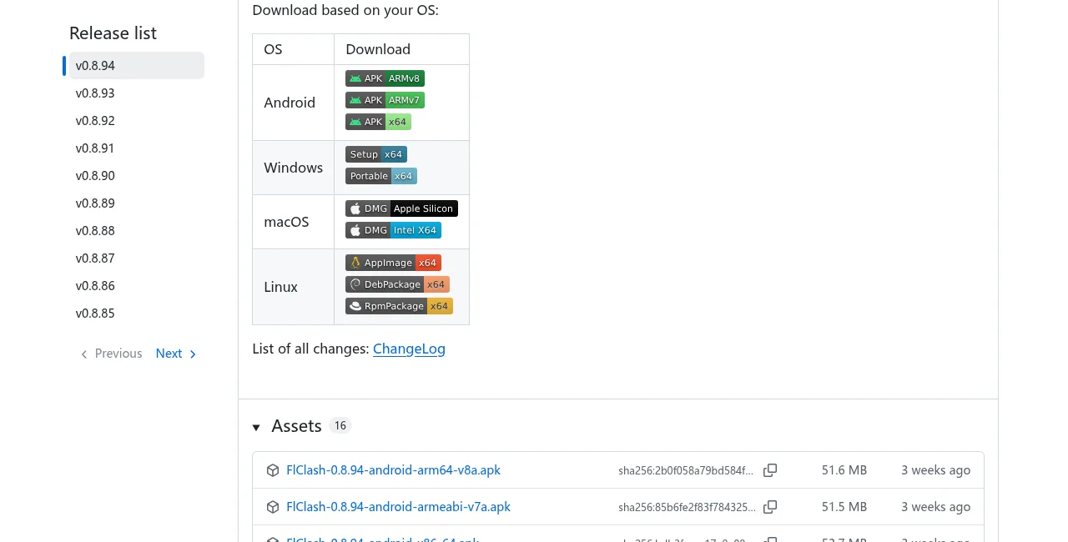Click the Windows Setup x64 badge
The image size is (1068, 542).
(x=376, y=154)
